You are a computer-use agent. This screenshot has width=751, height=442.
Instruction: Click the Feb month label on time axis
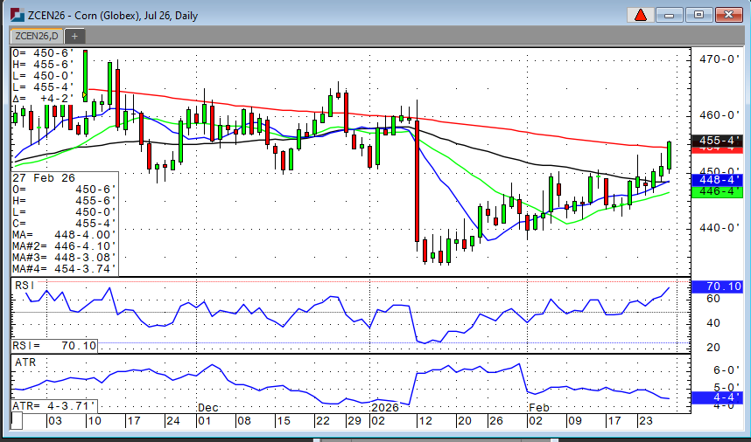tap(539, 408)
